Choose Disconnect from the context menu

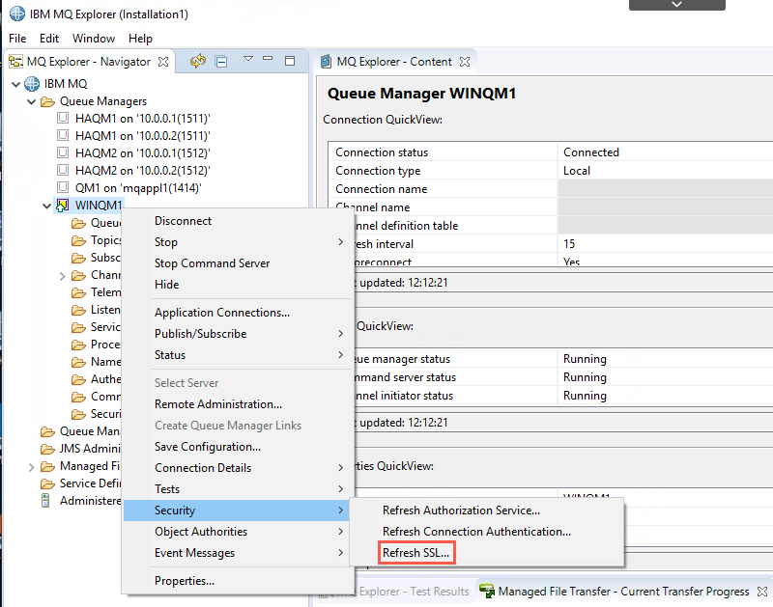[236, 221]
